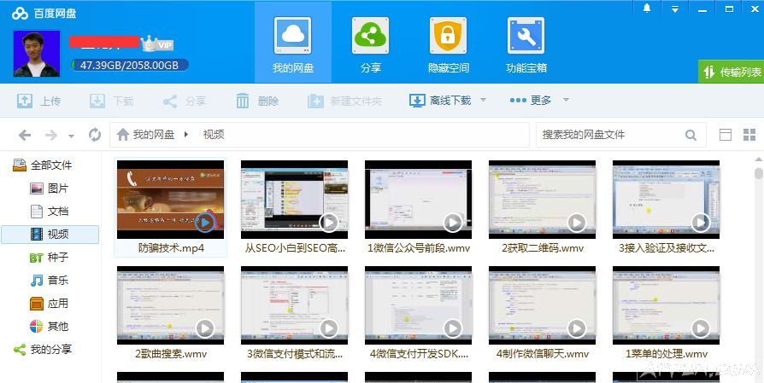This screenshot has width=764, height=383.
Task: Switch to grid thumbnail view
Action: (x=749, y=135)
